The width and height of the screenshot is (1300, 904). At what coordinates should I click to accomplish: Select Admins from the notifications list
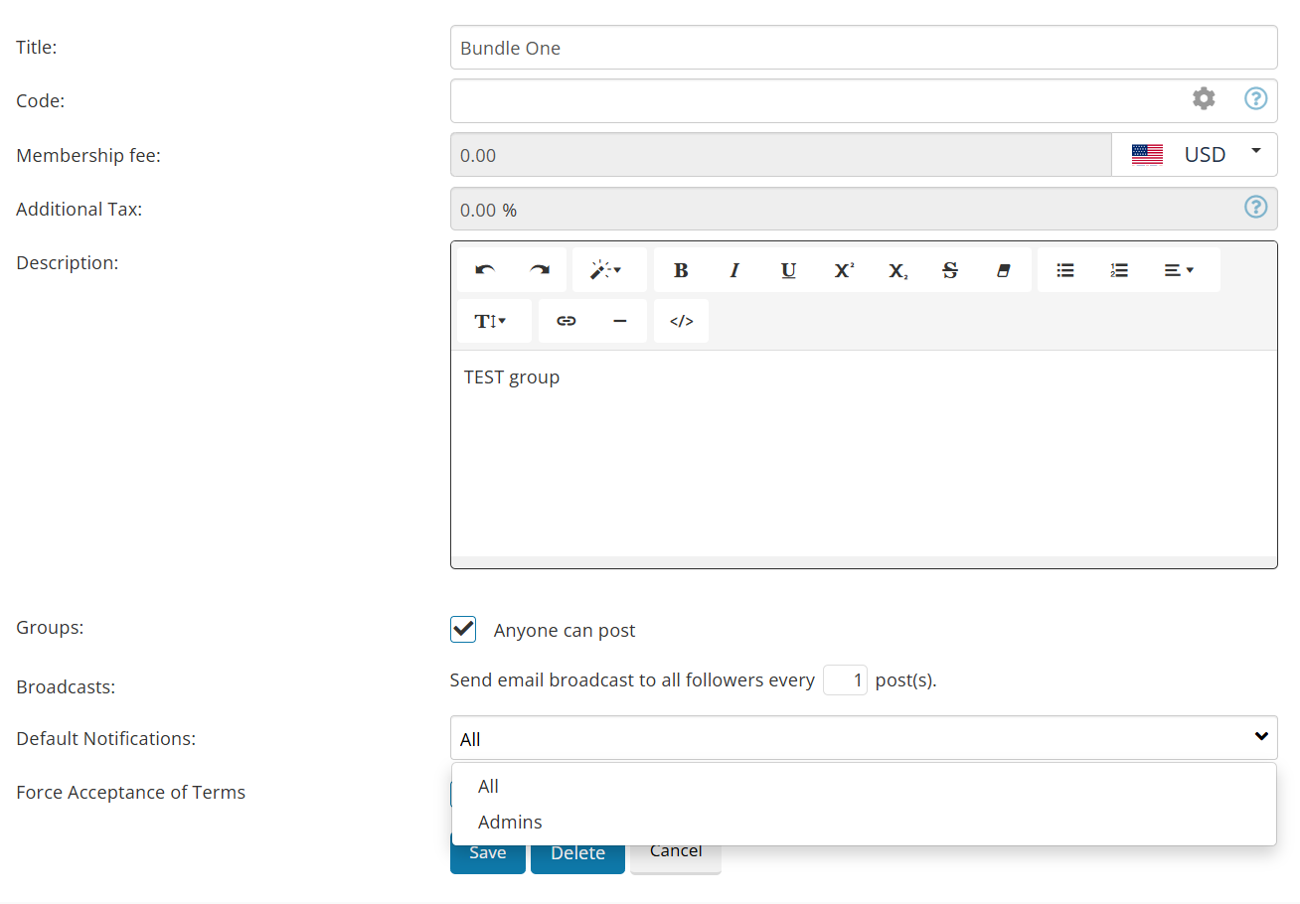(x=510, y=822)
